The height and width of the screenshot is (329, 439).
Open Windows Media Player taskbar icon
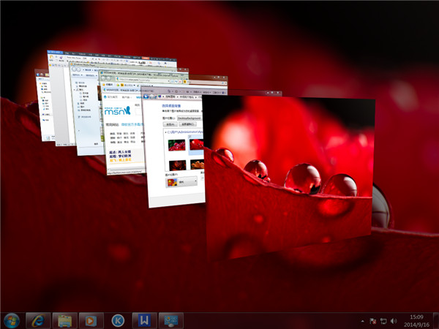[91, 320]
